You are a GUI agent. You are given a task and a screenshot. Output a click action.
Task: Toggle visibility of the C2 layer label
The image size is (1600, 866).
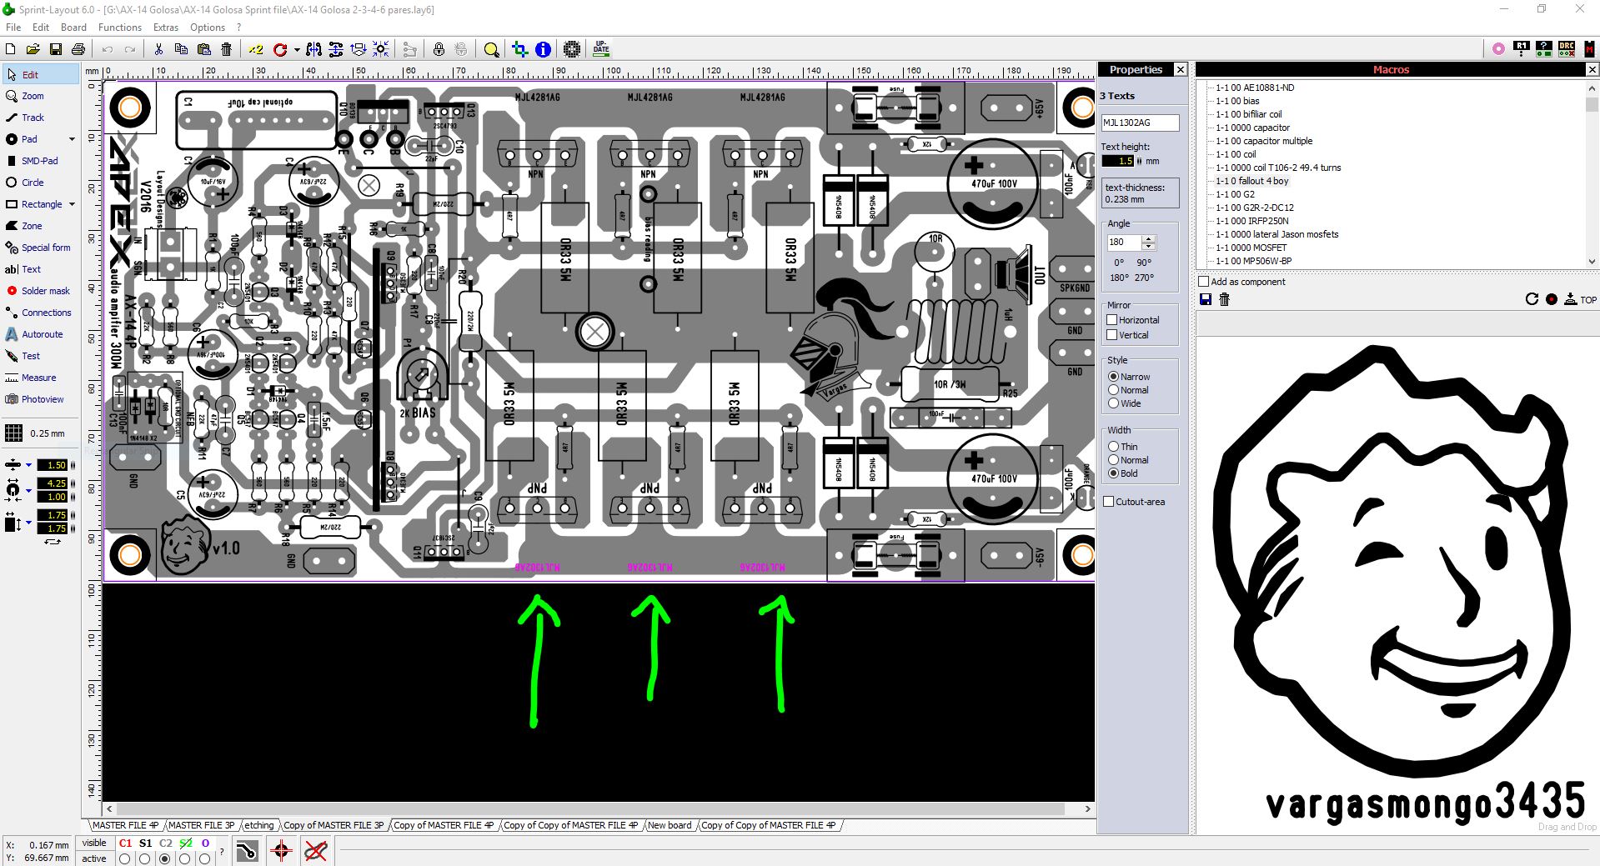(166, 843)
